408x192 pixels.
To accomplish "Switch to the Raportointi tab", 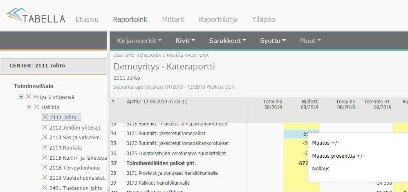I will tap(130, 20).
